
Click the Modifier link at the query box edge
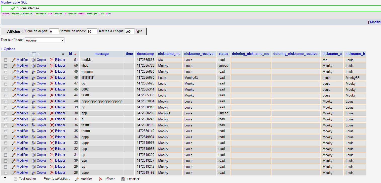375,22
